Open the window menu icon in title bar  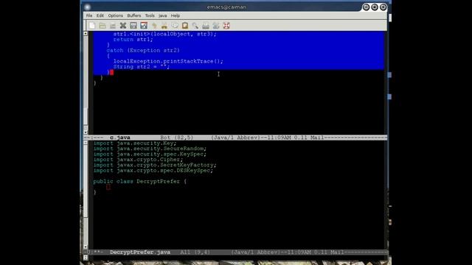(x=88, y=7)
